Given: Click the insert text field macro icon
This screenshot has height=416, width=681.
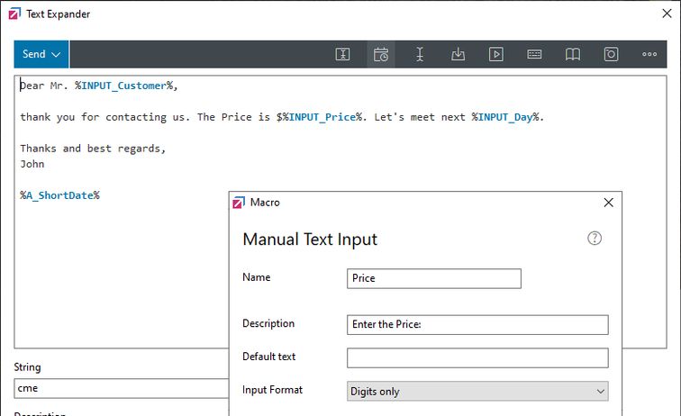Looking at the screenshot, I should click(x=342, y=54).
